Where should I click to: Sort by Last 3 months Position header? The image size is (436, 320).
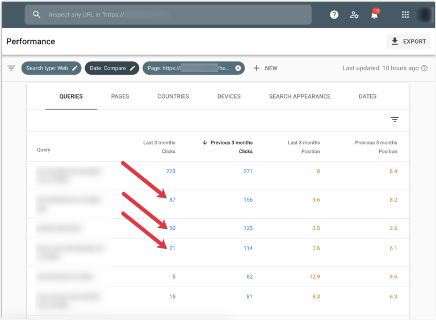[x=304, y=147]
